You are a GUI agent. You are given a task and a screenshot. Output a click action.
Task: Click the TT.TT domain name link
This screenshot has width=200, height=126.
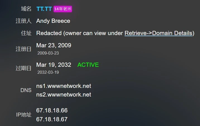[44, 9]
